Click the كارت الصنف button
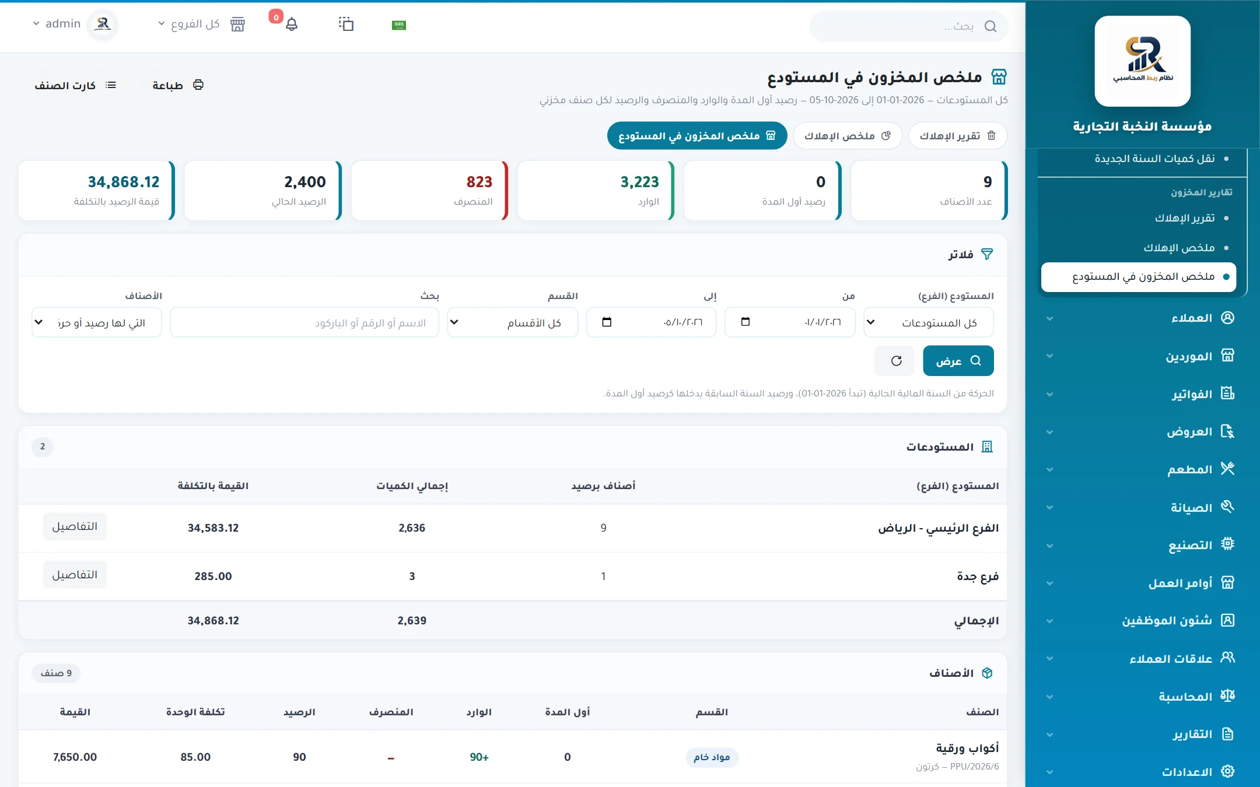Screen dimensions: 1260x787 click(75, 85)
